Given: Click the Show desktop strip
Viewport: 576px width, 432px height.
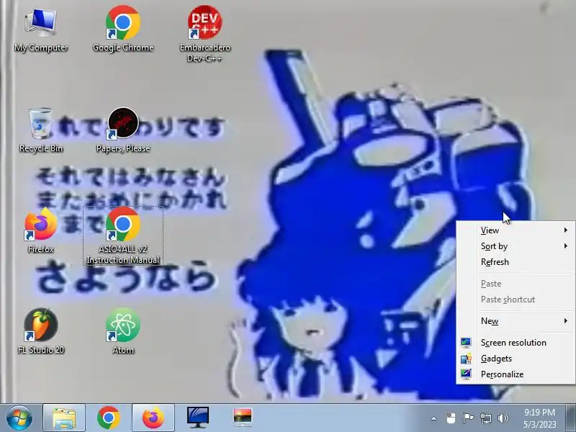Looking at the screenshot, I should 571,418.
